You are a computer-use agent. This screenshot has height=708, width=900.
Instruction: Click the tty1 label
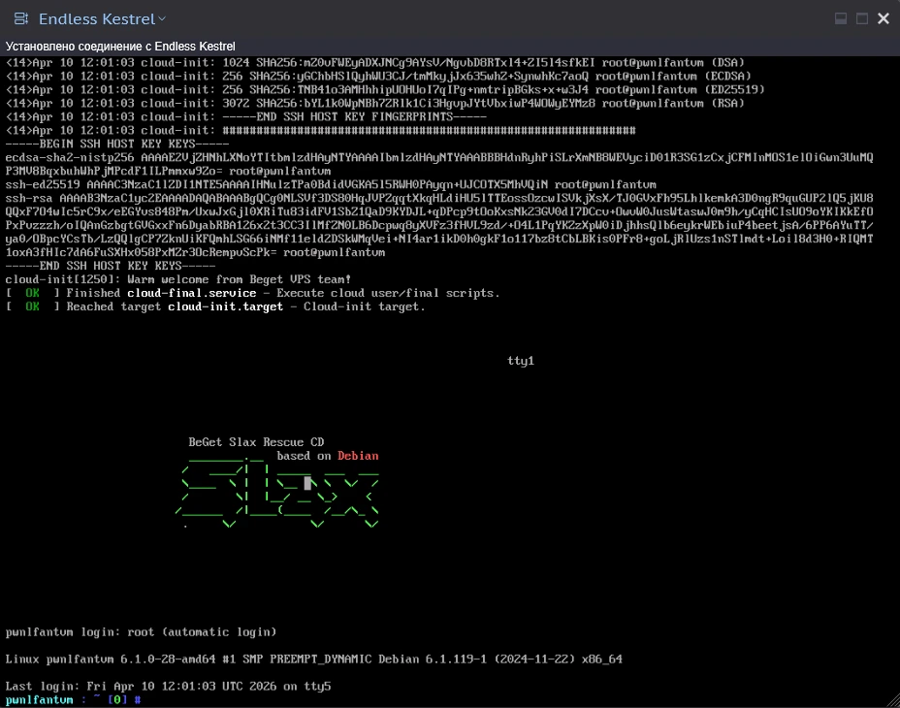click(521, 361)
